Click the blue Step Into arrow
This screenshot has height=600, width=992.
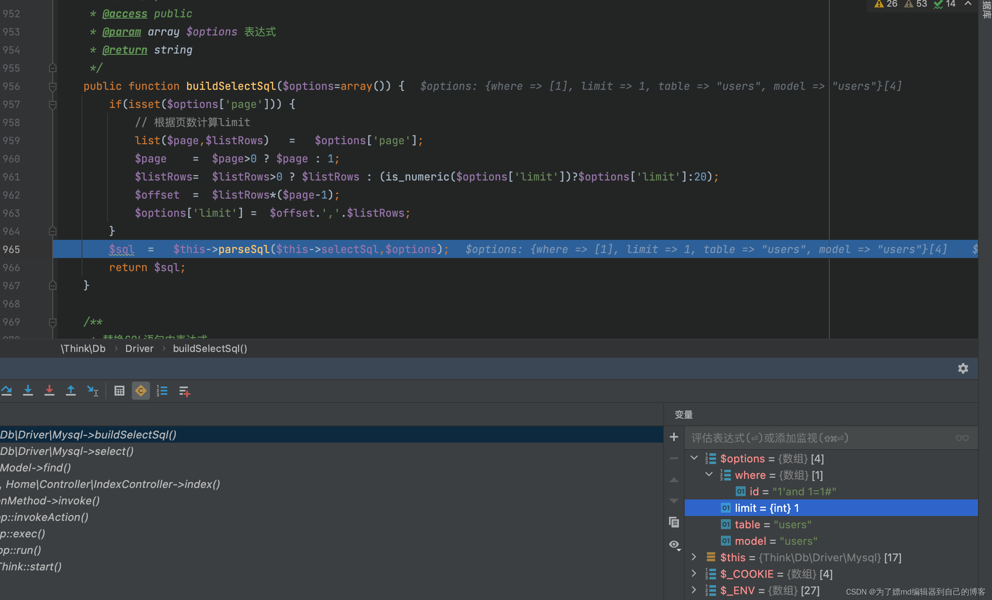point(28,390)
